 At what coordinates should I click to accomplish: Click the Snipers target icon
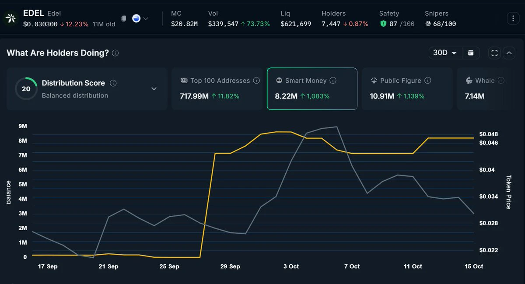coord(428,24)
